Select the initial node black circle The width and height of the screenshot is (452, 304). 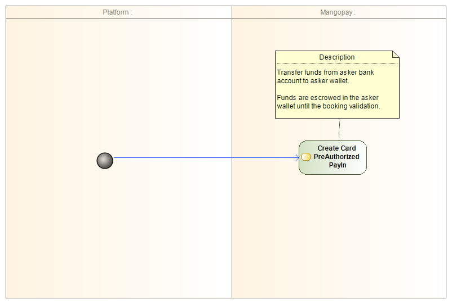[x=105, y=161]
